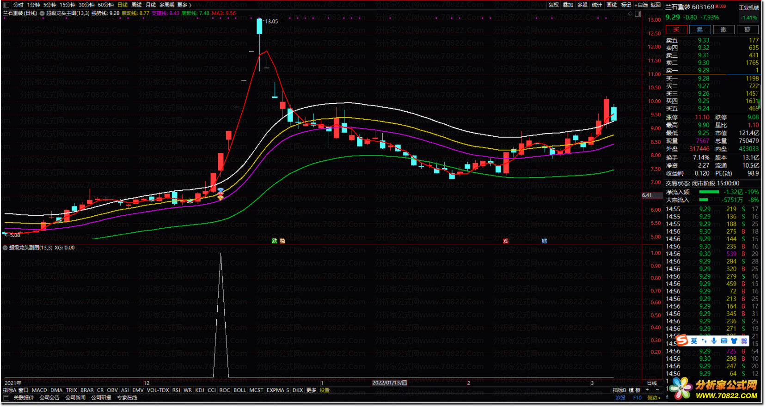Click the 跌 marker icon on chart
The image size is (766, 407).
[x=275, y=241]
